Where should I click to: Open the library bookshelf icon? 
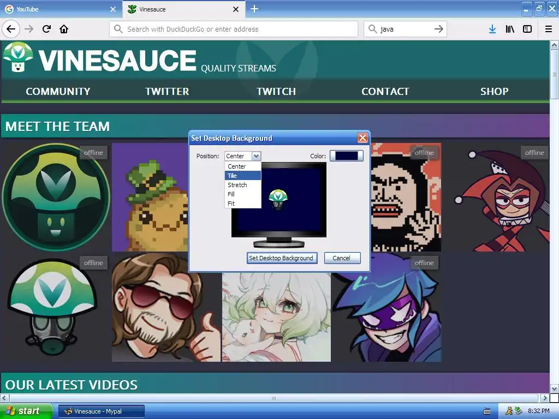coord(510,29)
